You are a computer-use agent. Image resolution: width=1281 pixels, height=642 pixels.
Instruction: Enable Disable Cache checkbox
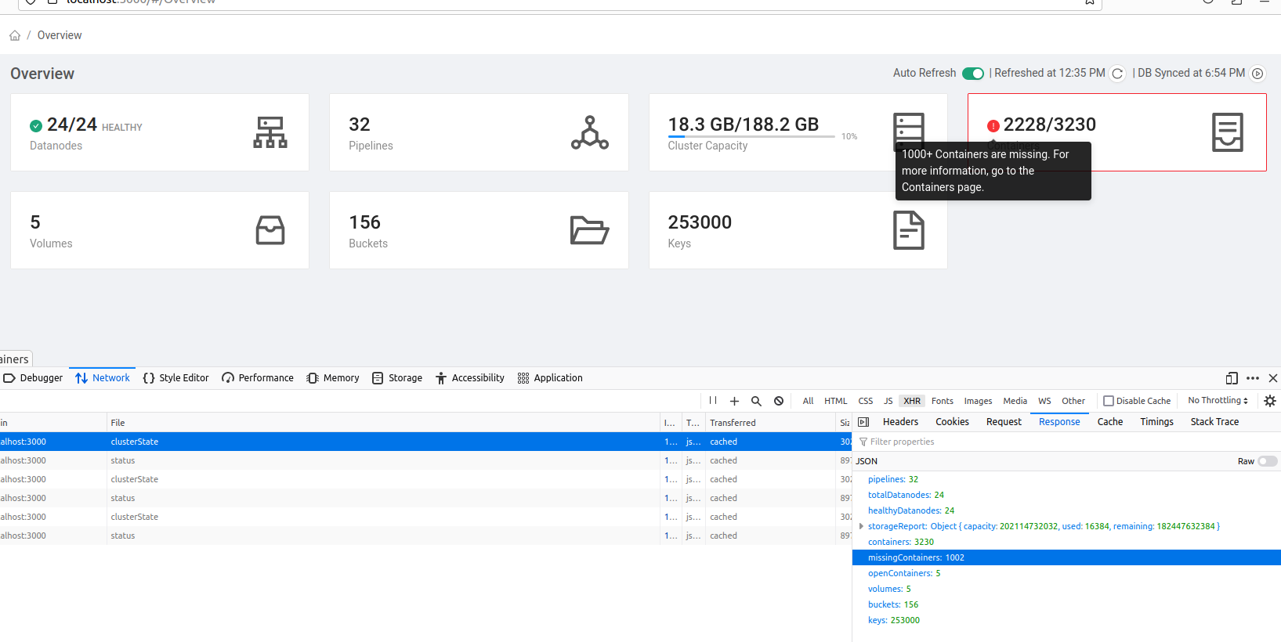(1109, 401)
